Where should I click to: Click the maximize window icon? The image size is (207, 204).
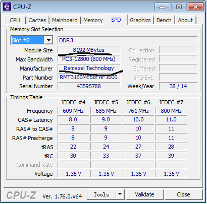179,7
